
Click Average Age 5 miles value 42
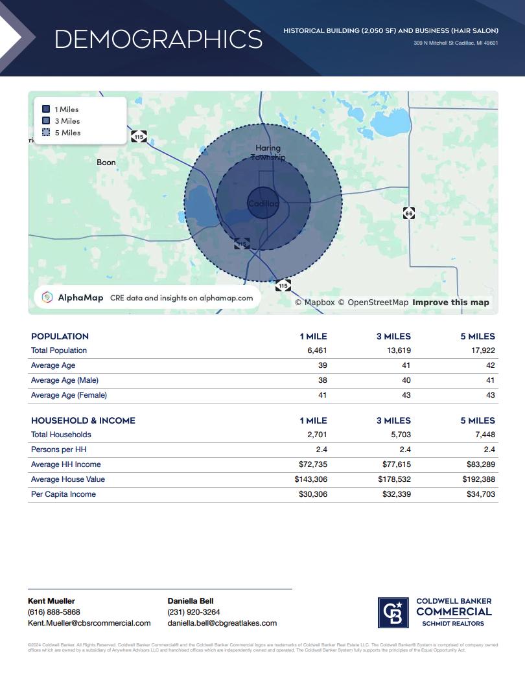tap(491, 365)
